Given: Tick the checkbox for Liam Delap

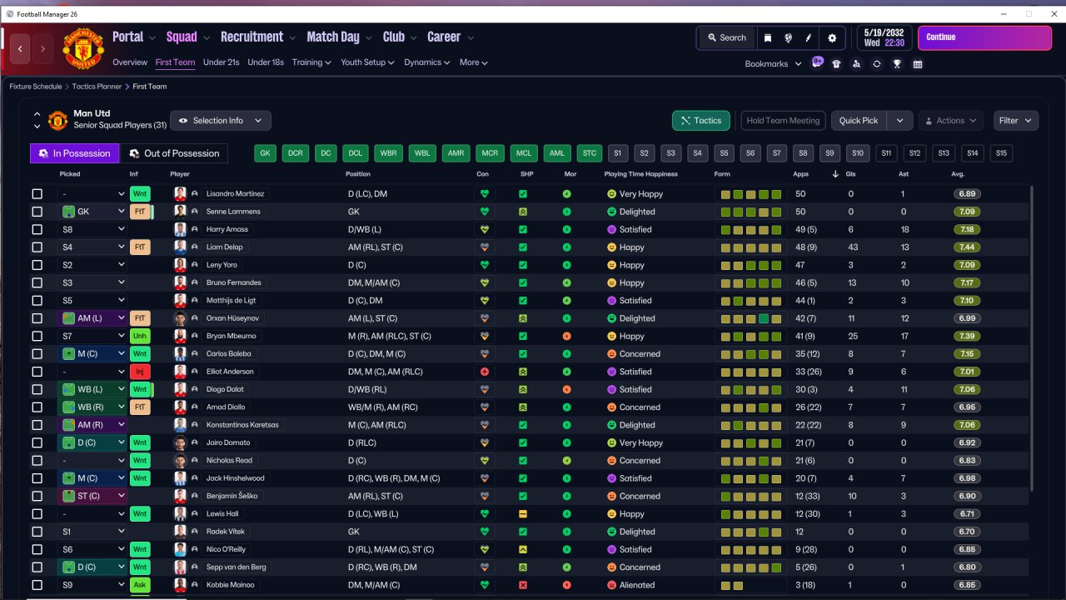Looking at the screenshot, I should coord(37,247).
